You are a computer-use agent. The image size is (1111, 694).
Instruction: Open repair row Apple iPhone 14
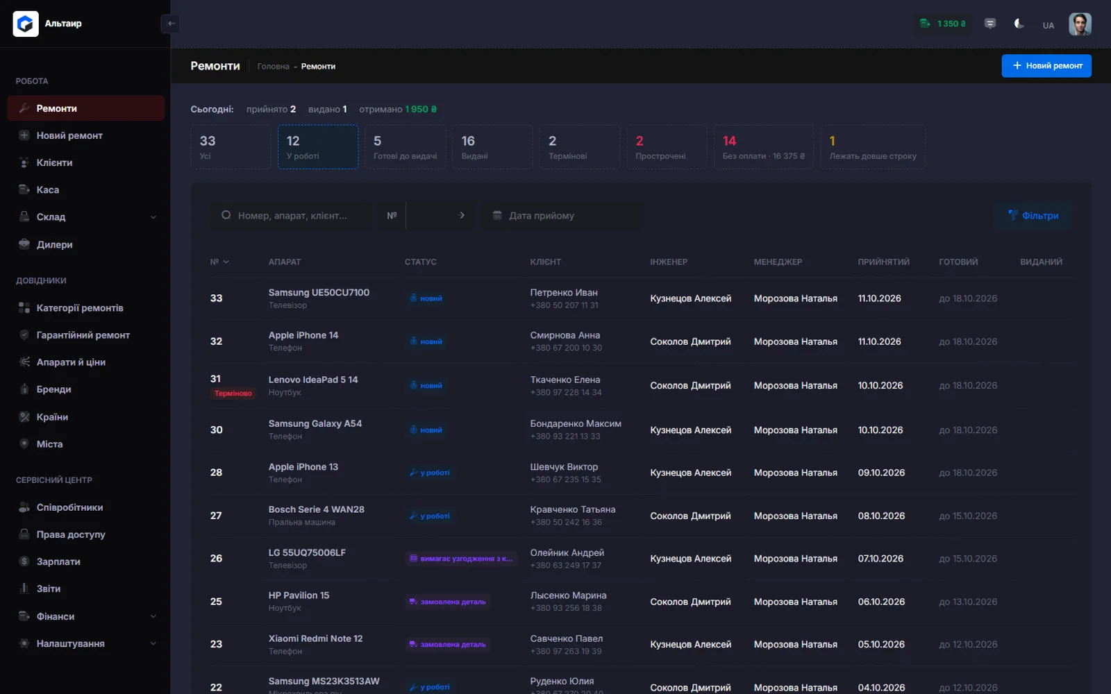click(x=641, y=341)
